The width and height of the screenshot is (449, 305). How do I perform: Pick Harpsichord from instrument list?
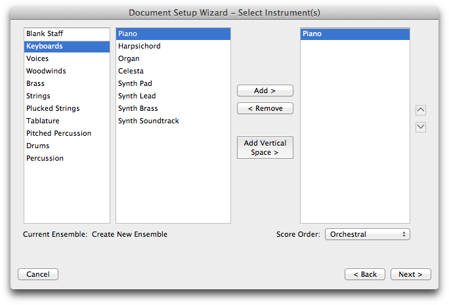coord(173,46)
